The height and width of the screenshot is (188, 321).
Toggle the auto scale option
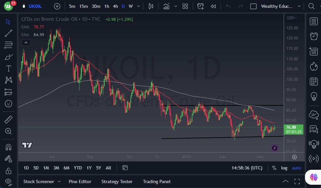pos(296,168)
